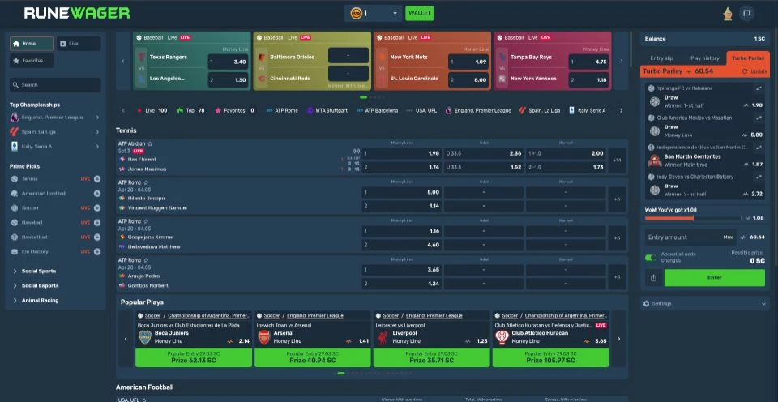Screen dimensions: 778x402
Task: Click the plus icon beside Tennis
Action: (x=97, y=178)
